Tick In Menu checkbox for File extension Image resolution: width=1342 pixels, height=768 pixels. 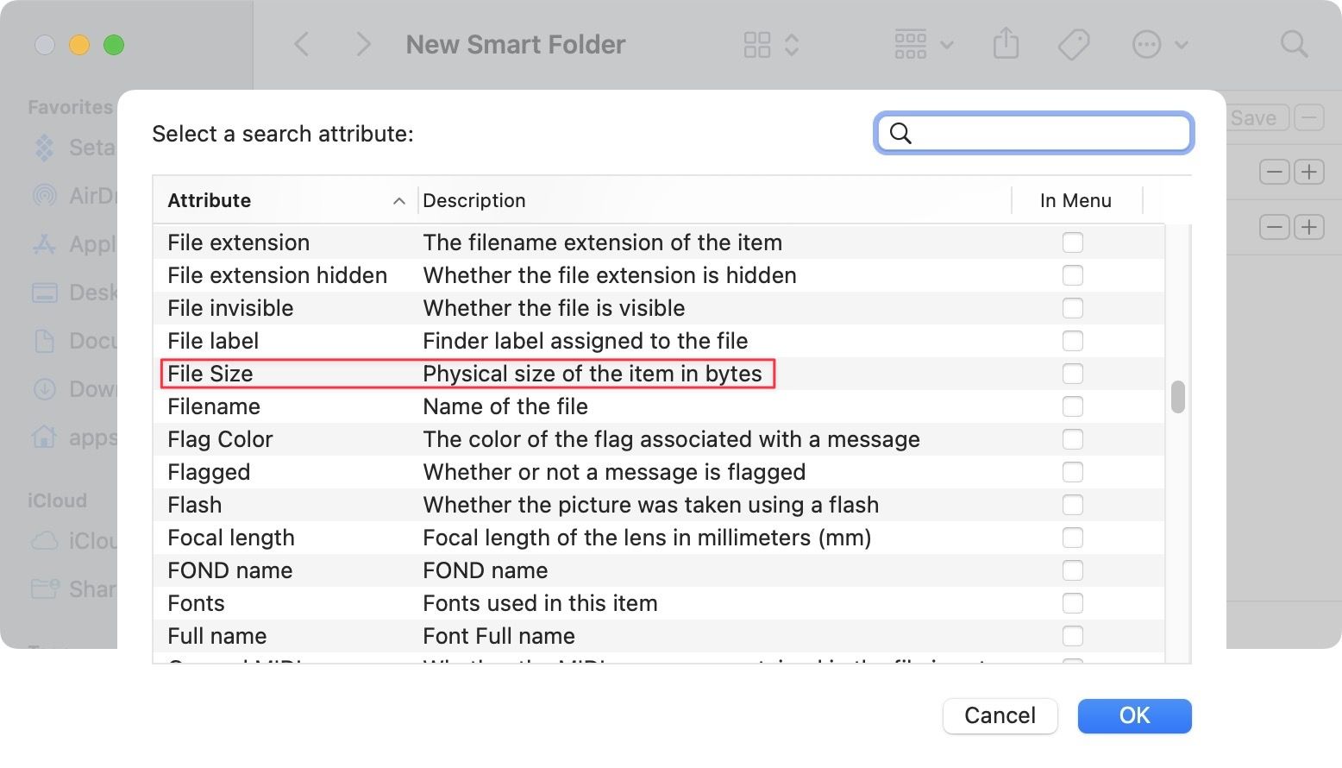[x=1072, y=242]
